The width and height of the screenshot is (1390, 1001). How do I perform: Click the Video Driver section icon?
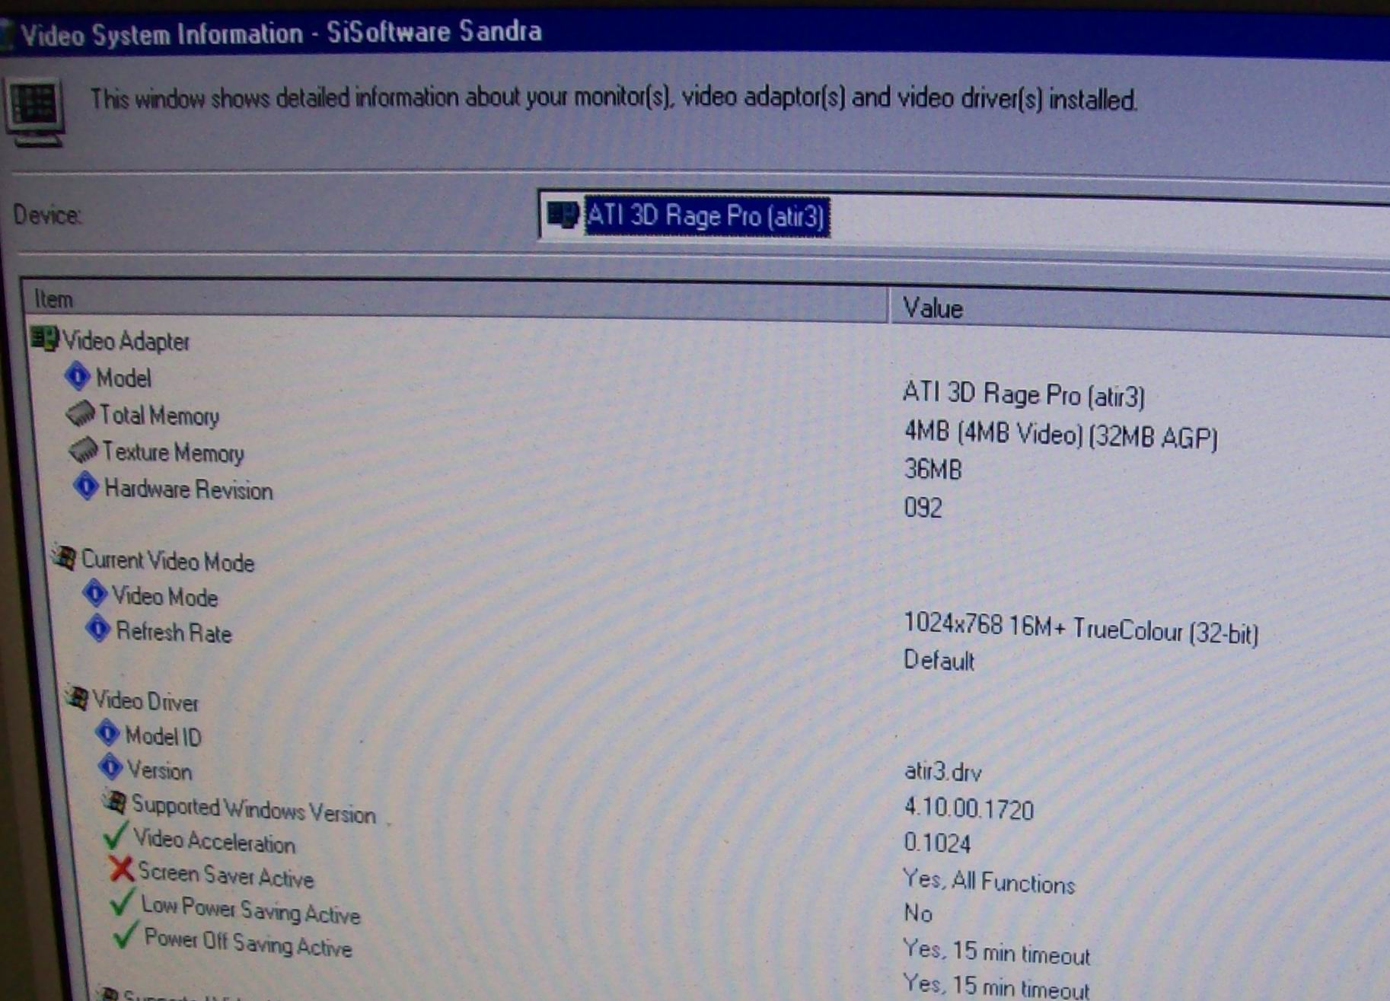click(76, 697)
